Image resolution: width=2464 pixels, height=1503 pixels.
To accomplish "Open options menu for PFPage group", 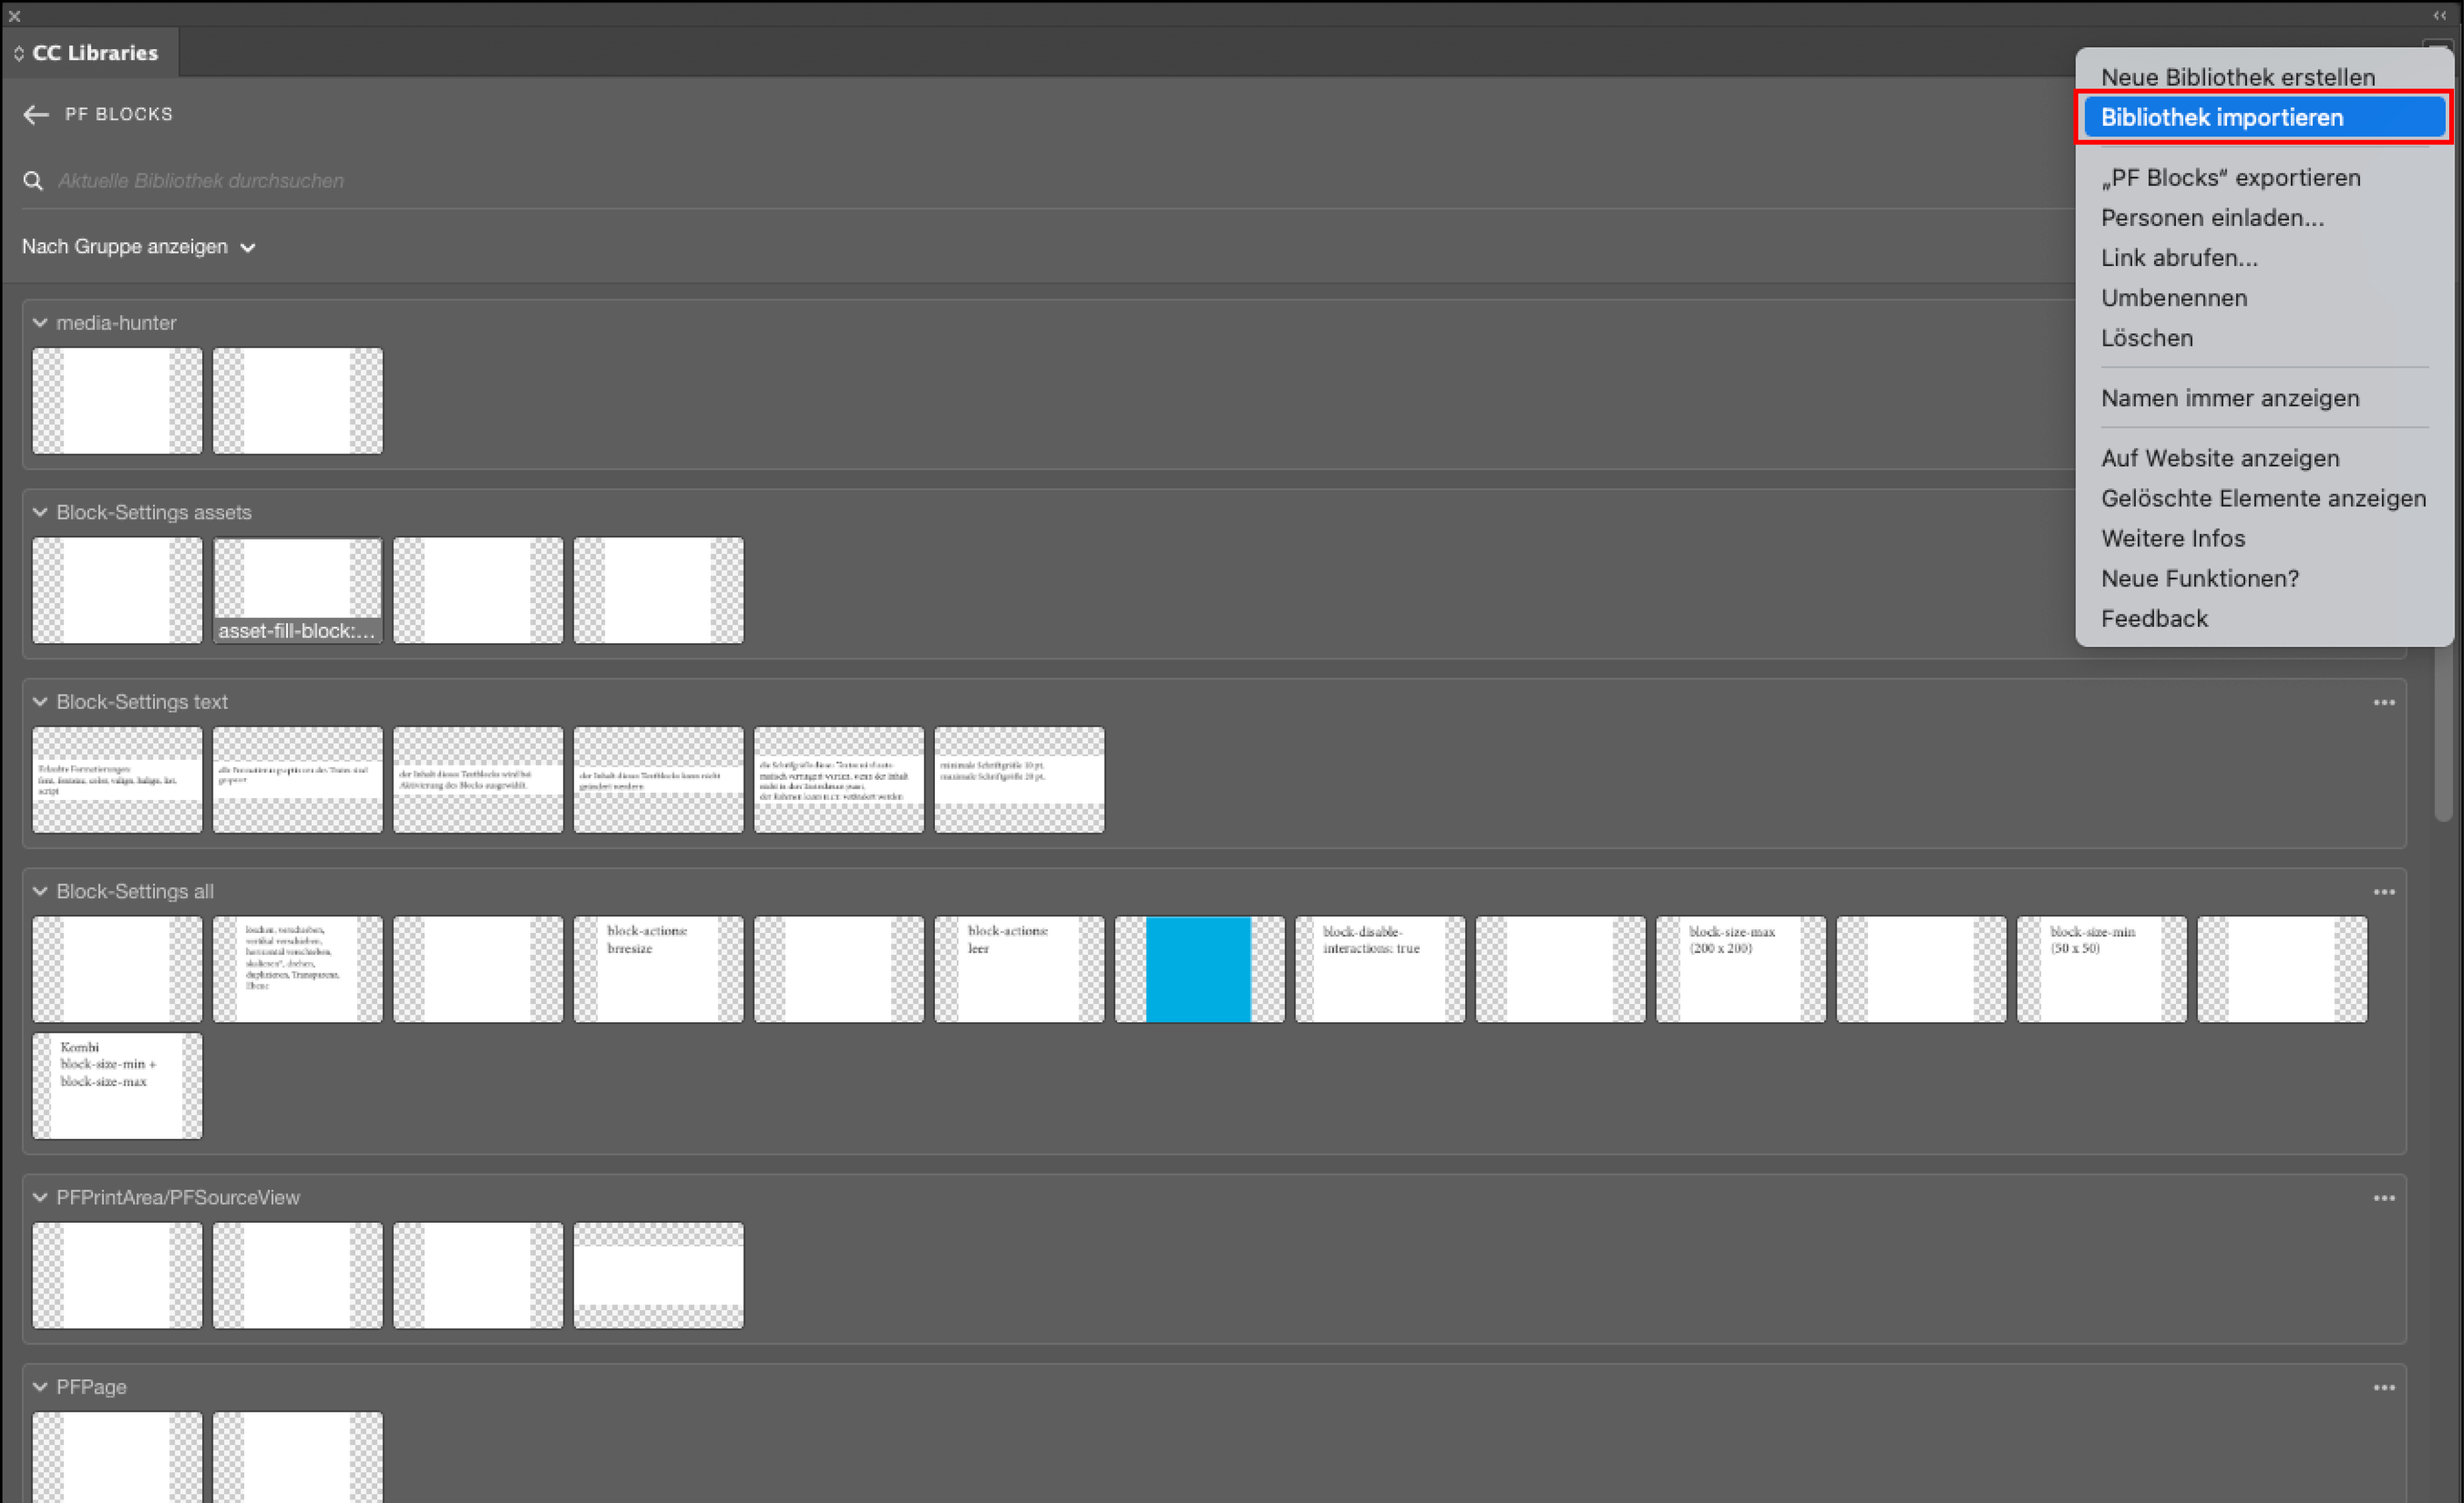I will pos(2383,1388).
